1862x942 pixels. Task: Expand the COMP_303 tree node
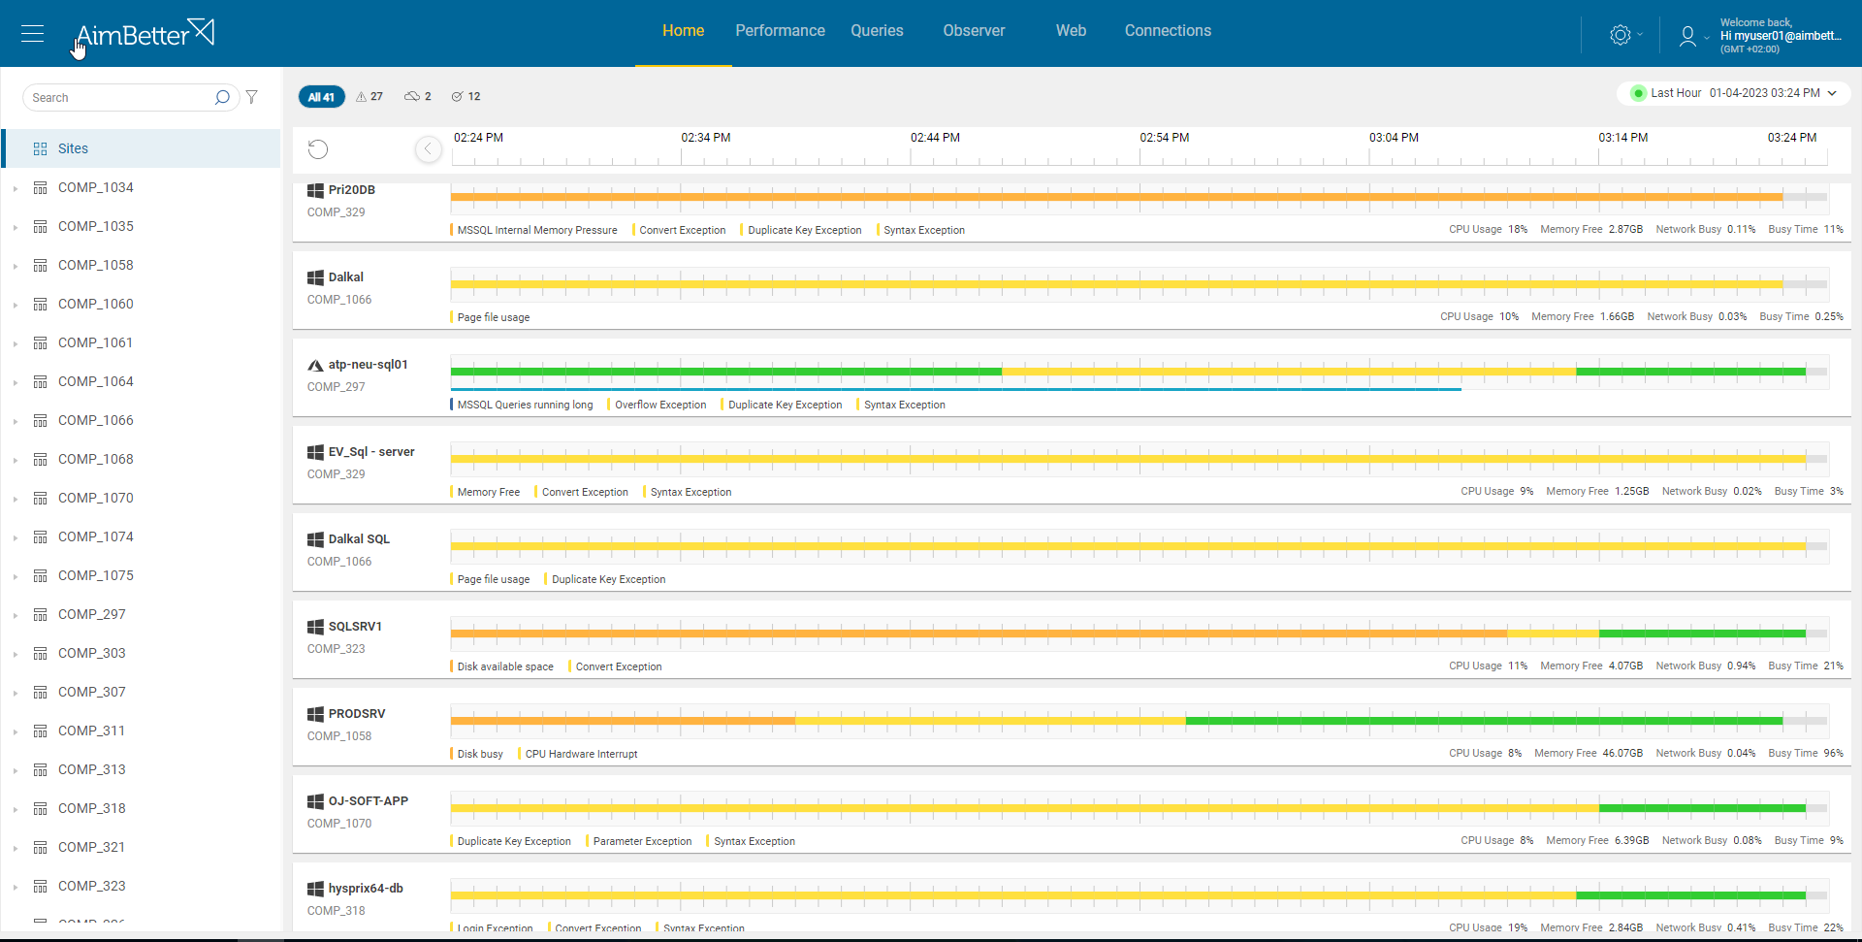(x=16, y=654)
